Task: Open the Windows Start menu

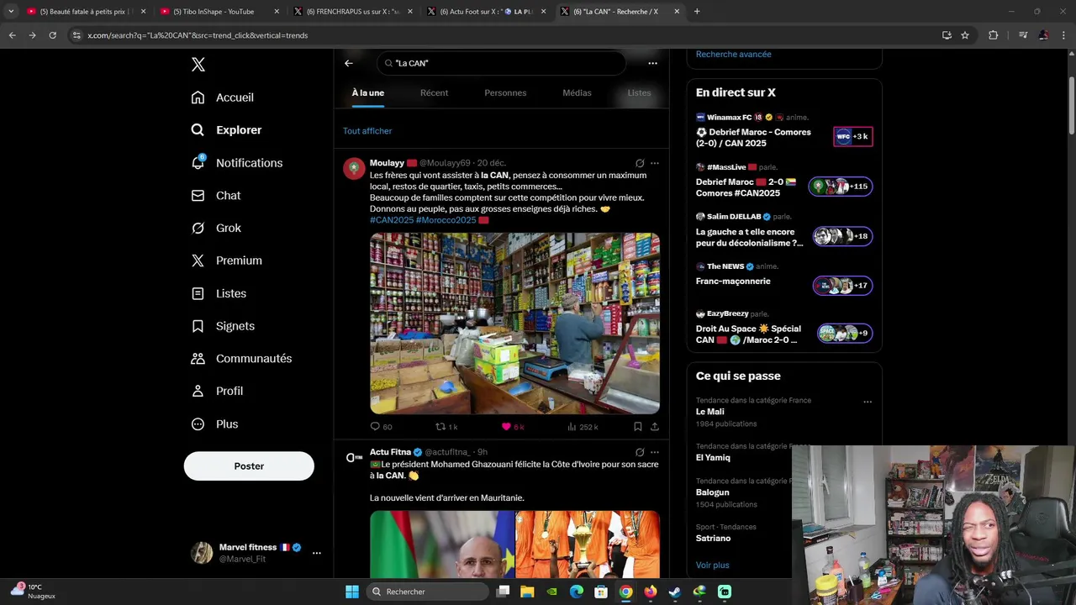Action: (x=352, y=592)
